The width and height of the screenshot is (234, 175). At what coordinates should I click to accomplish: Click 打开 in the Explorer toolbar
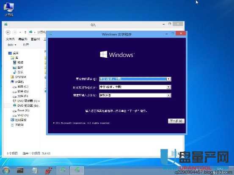tap(26, 45)
